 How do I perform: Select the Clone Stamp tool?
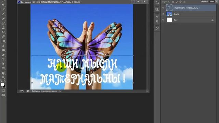(x=3, y=28)
